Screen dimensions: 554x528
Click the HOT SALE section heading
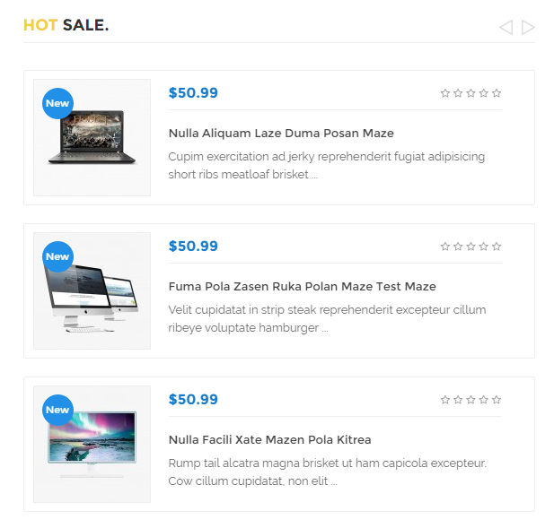coord(66,25)
